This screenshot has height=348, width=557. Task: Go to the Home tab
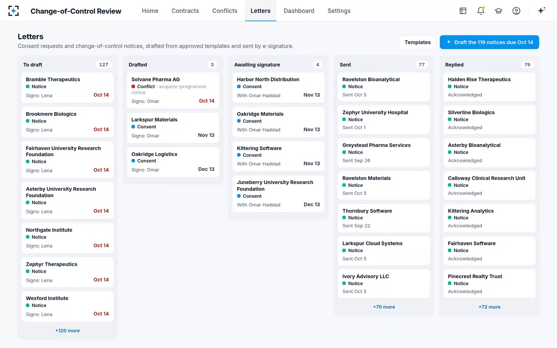click(150, 11)
